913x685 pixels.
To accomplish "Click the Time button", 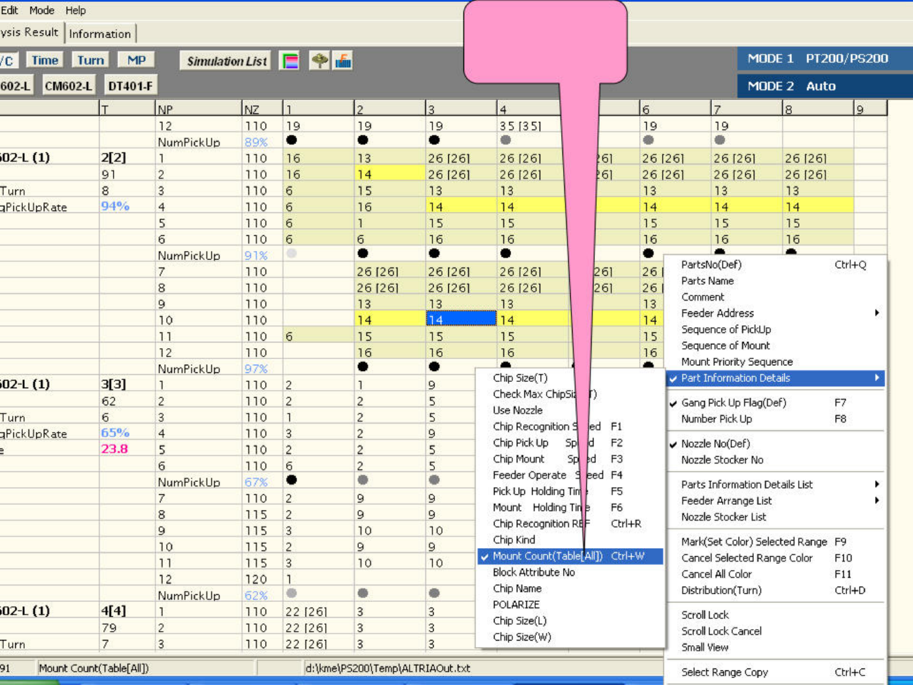I will click(x=45, y=60).
